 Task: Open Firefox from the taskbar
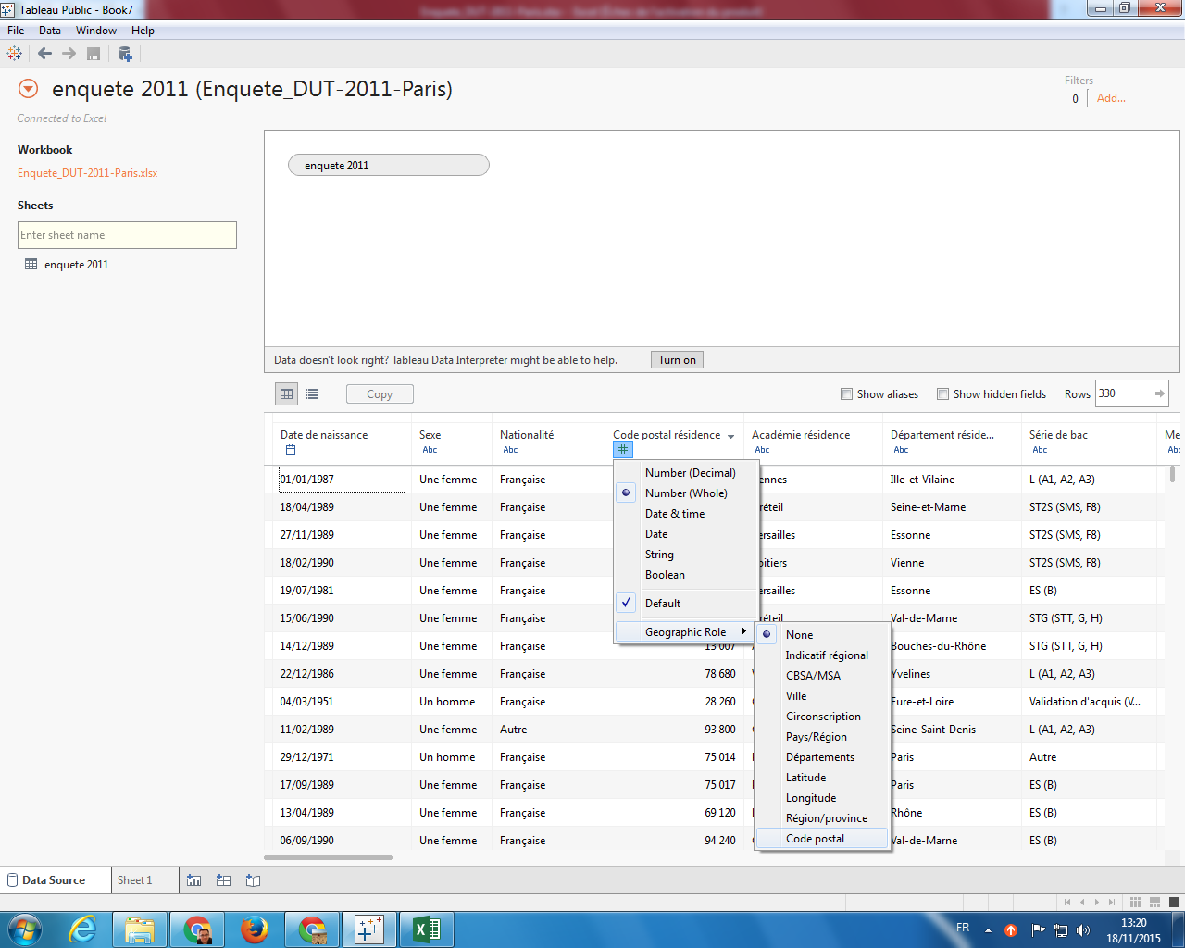[x=255, y=929]
